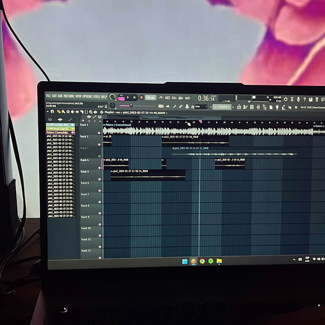
Task: Click the project files page icon
Action: click(271, 107)
